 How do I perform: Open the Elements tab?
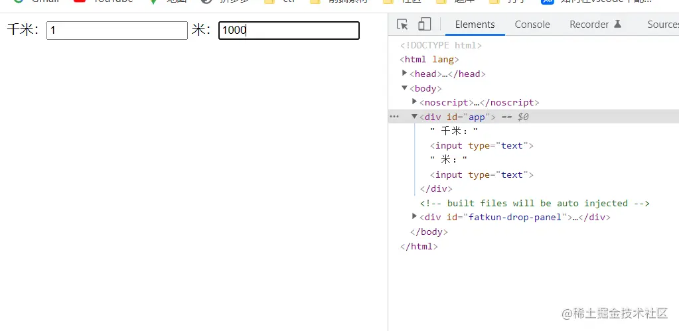click(x=475, y=25)
